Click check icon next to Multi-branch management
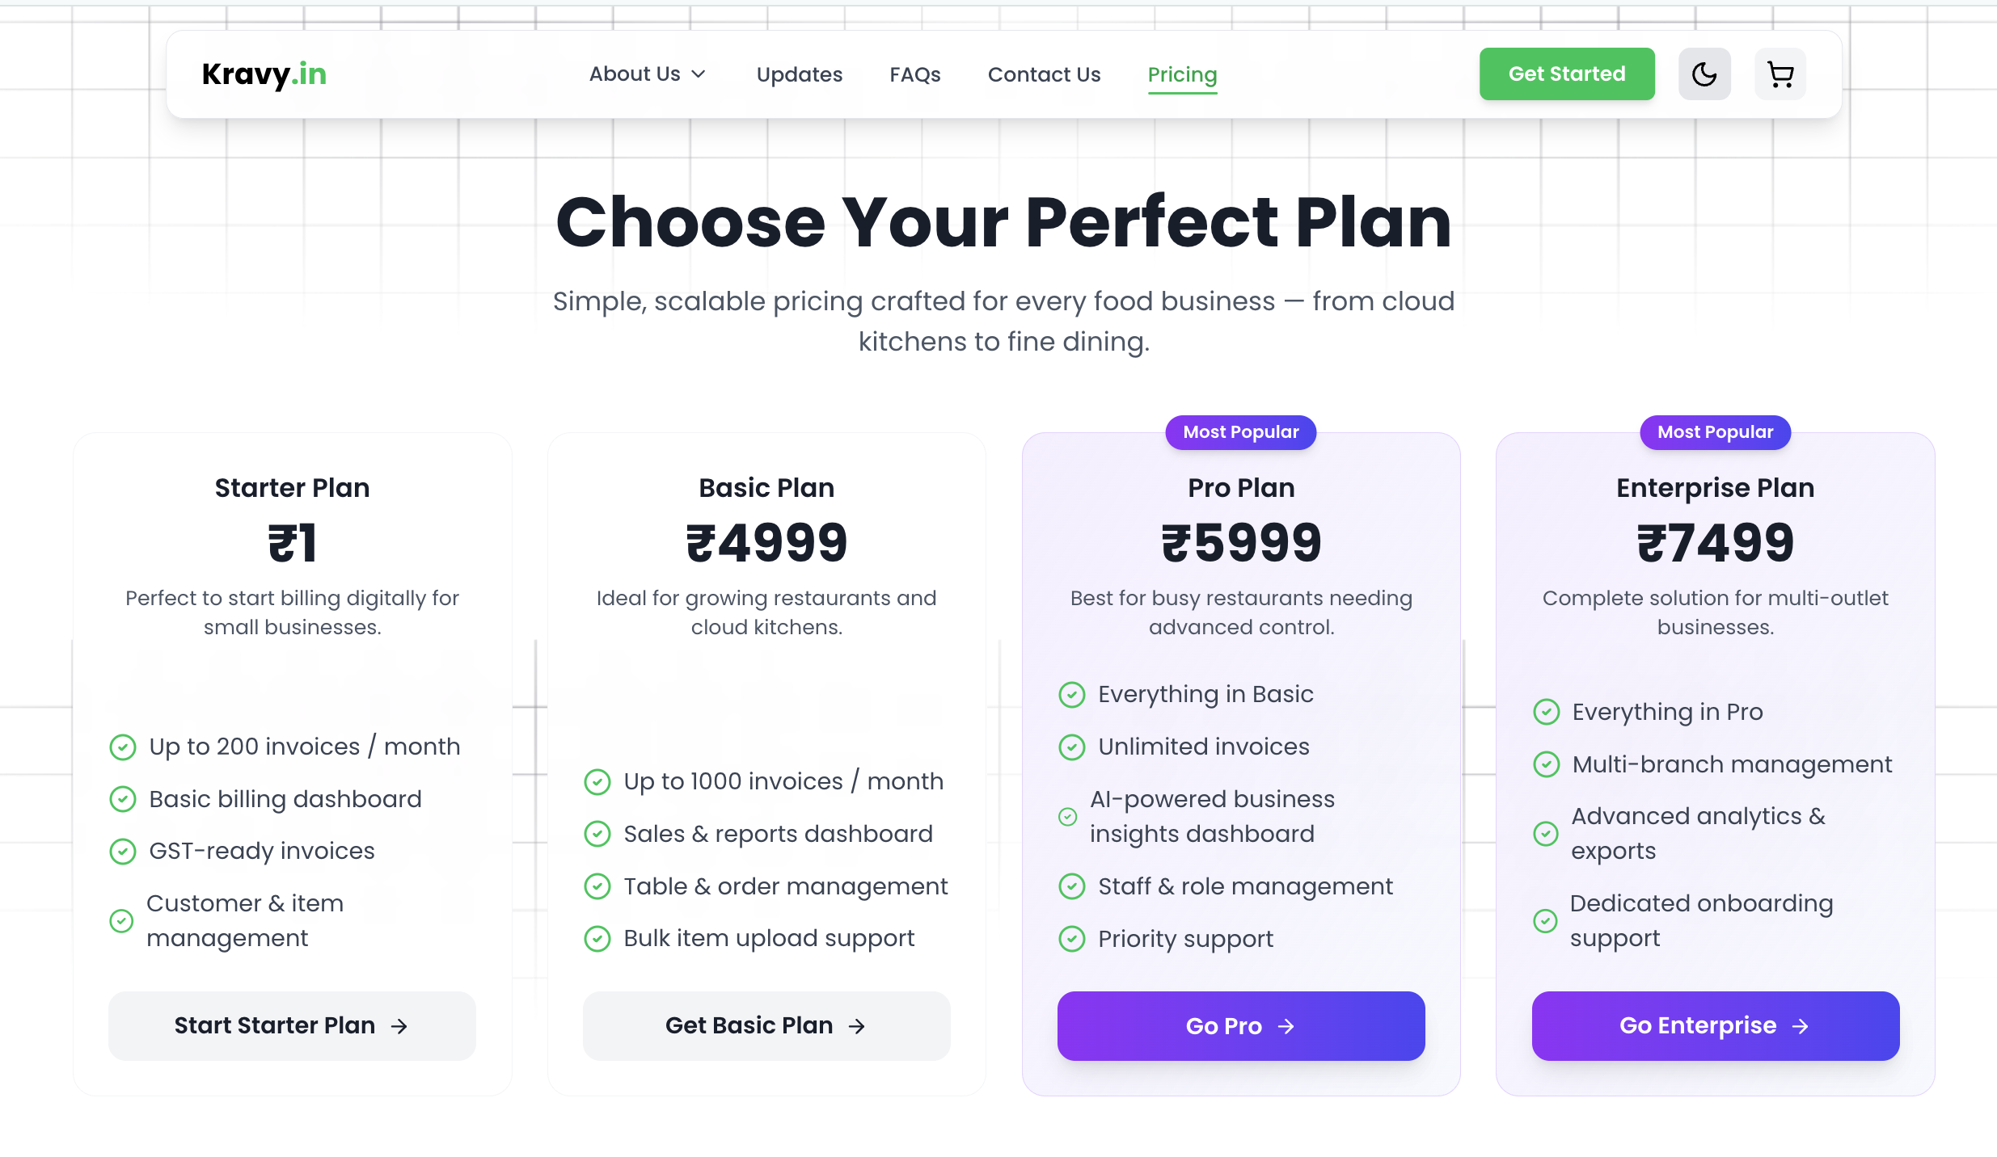 [1546, 764]
